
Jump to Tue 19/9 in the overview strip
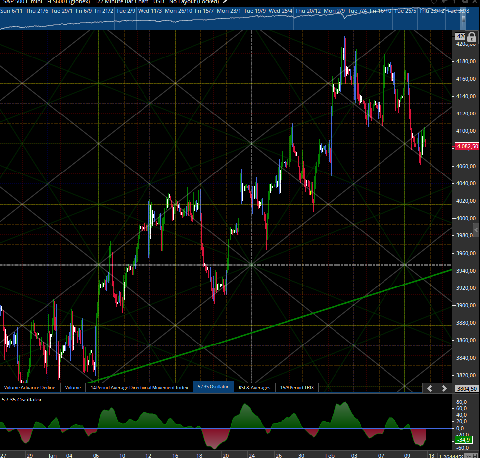pos(255,11)
